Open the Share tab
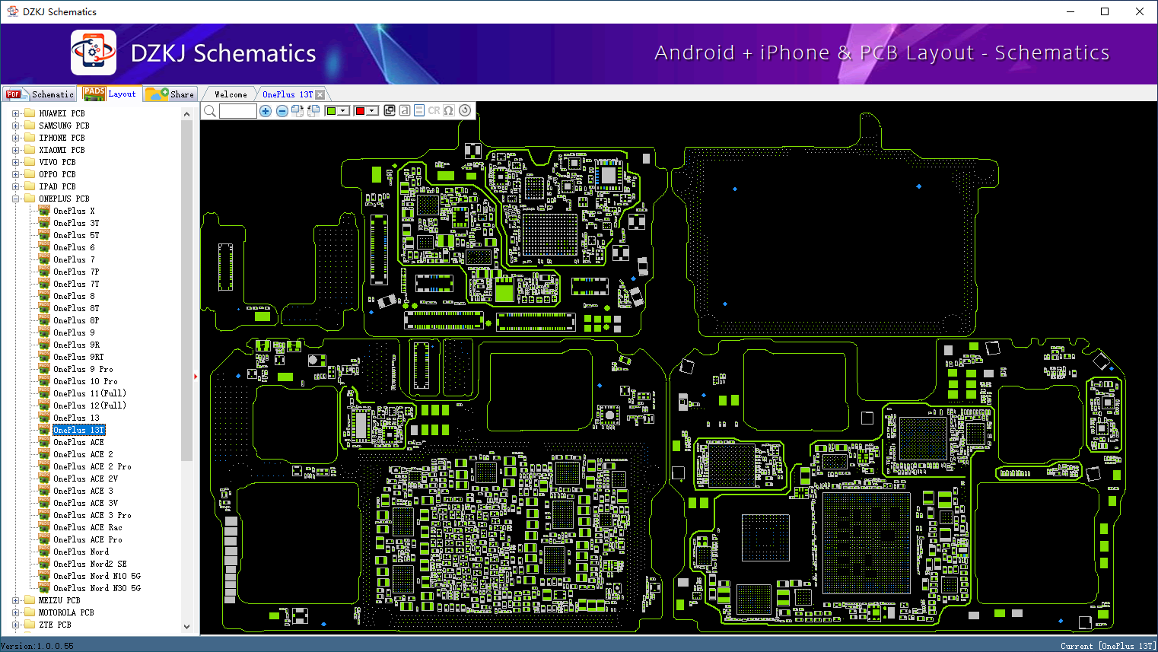Viewport: 1158px width, 652px height. pyautogui.click(x=171, y=94)
